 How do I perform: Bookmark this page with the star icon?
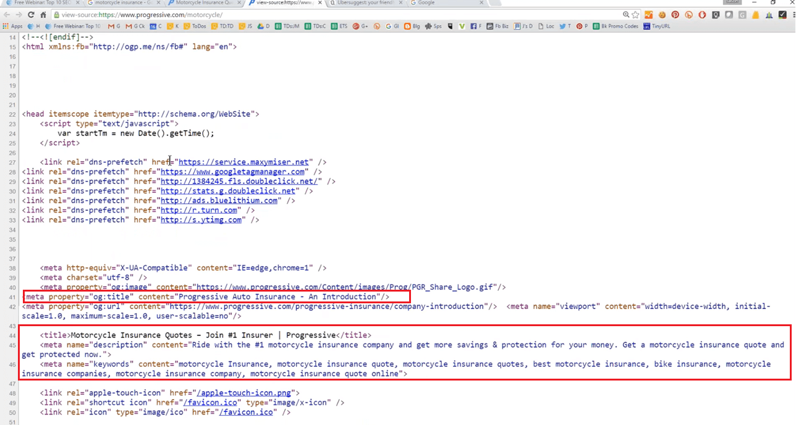click(635, 15)
